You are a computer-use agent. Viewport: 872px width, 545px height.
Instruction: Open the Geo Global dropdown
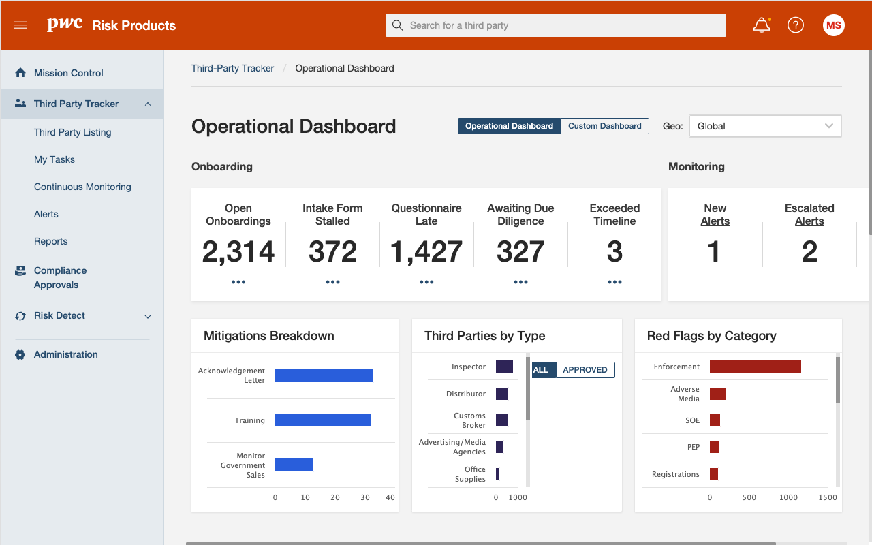pos(765,126)
